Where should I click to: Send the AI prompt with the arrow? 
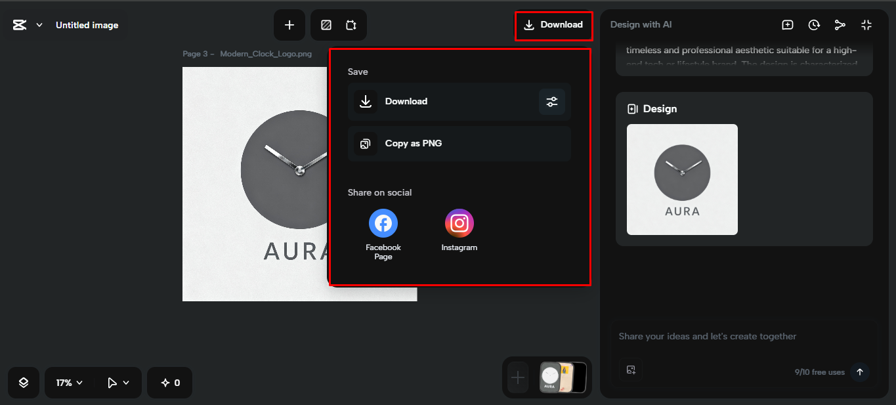pos(859,372)
